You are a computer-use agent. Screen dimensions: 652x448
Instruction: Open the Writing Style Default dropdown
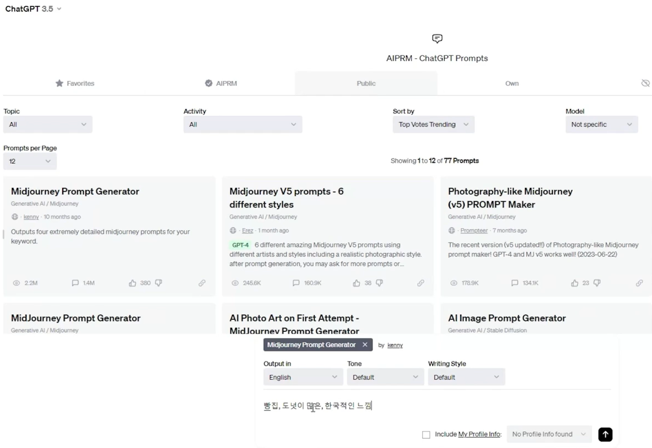467,377
